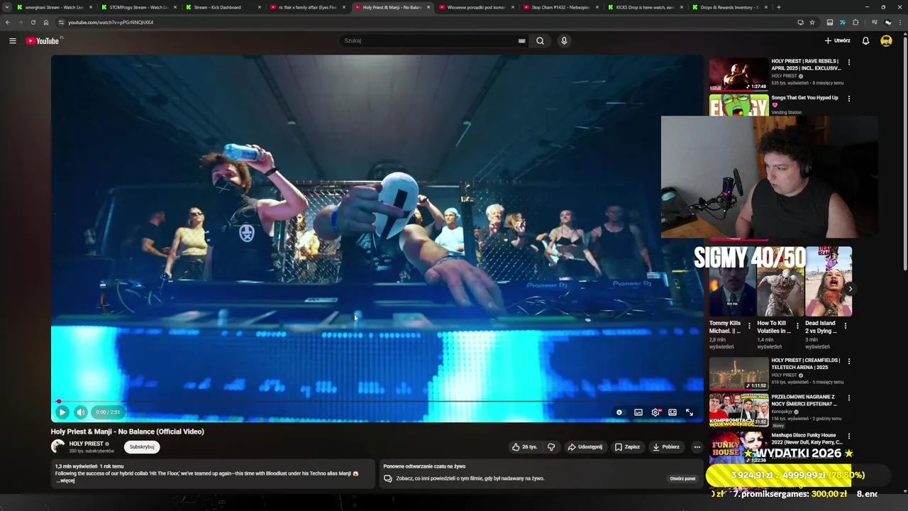Open the notifications bell
Screen dimensions: 908x511
[865, 40]
